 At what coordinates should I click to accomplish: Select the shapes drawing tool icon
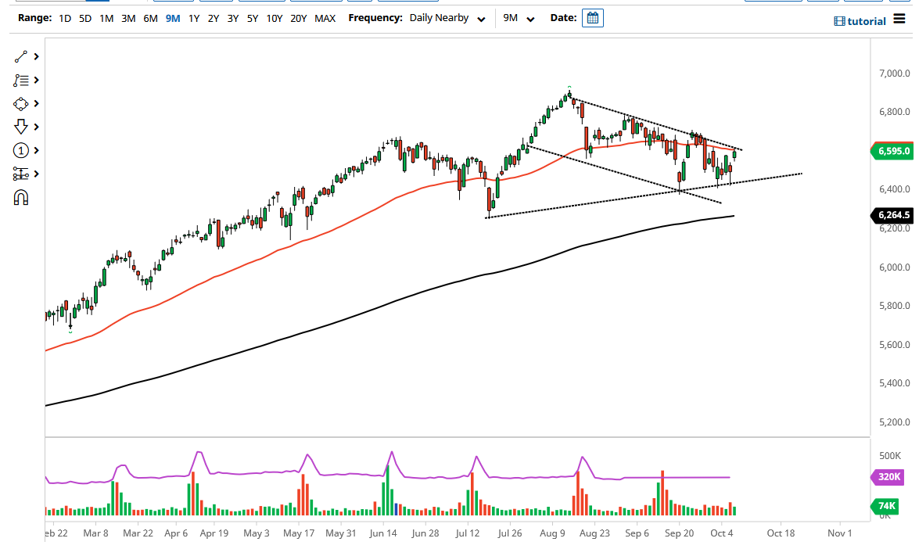[20, 104]
